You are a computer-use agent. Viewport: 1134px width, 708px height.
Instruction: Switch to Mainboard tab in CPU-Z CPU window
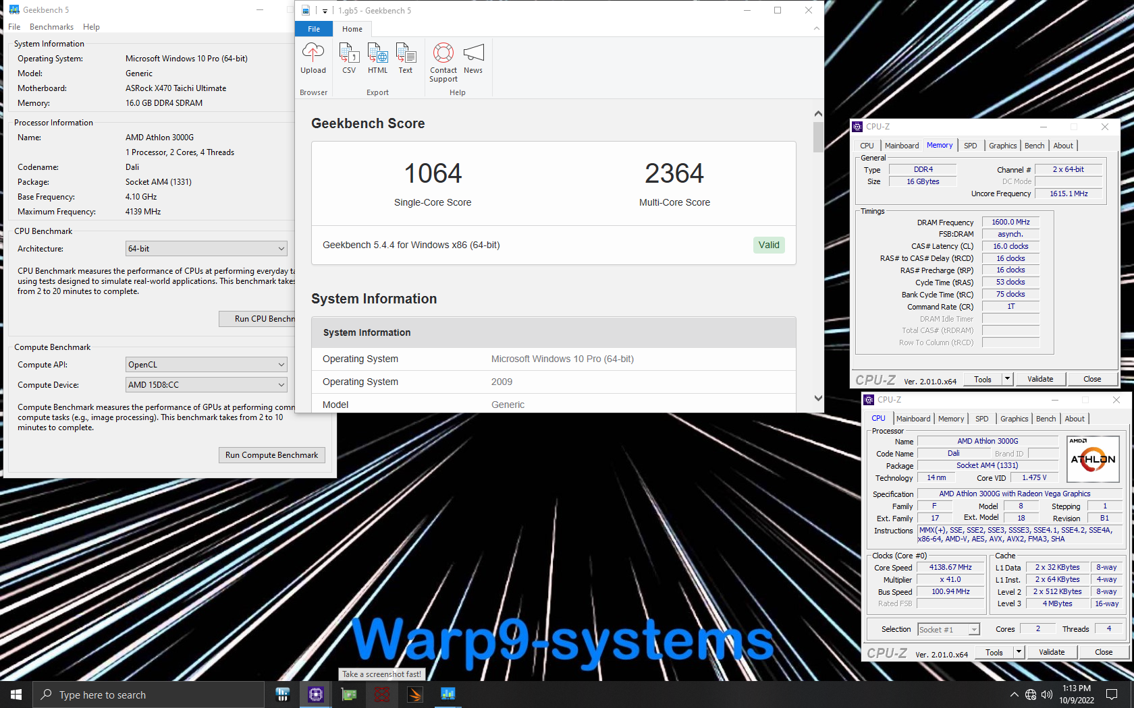coord(913,419)
